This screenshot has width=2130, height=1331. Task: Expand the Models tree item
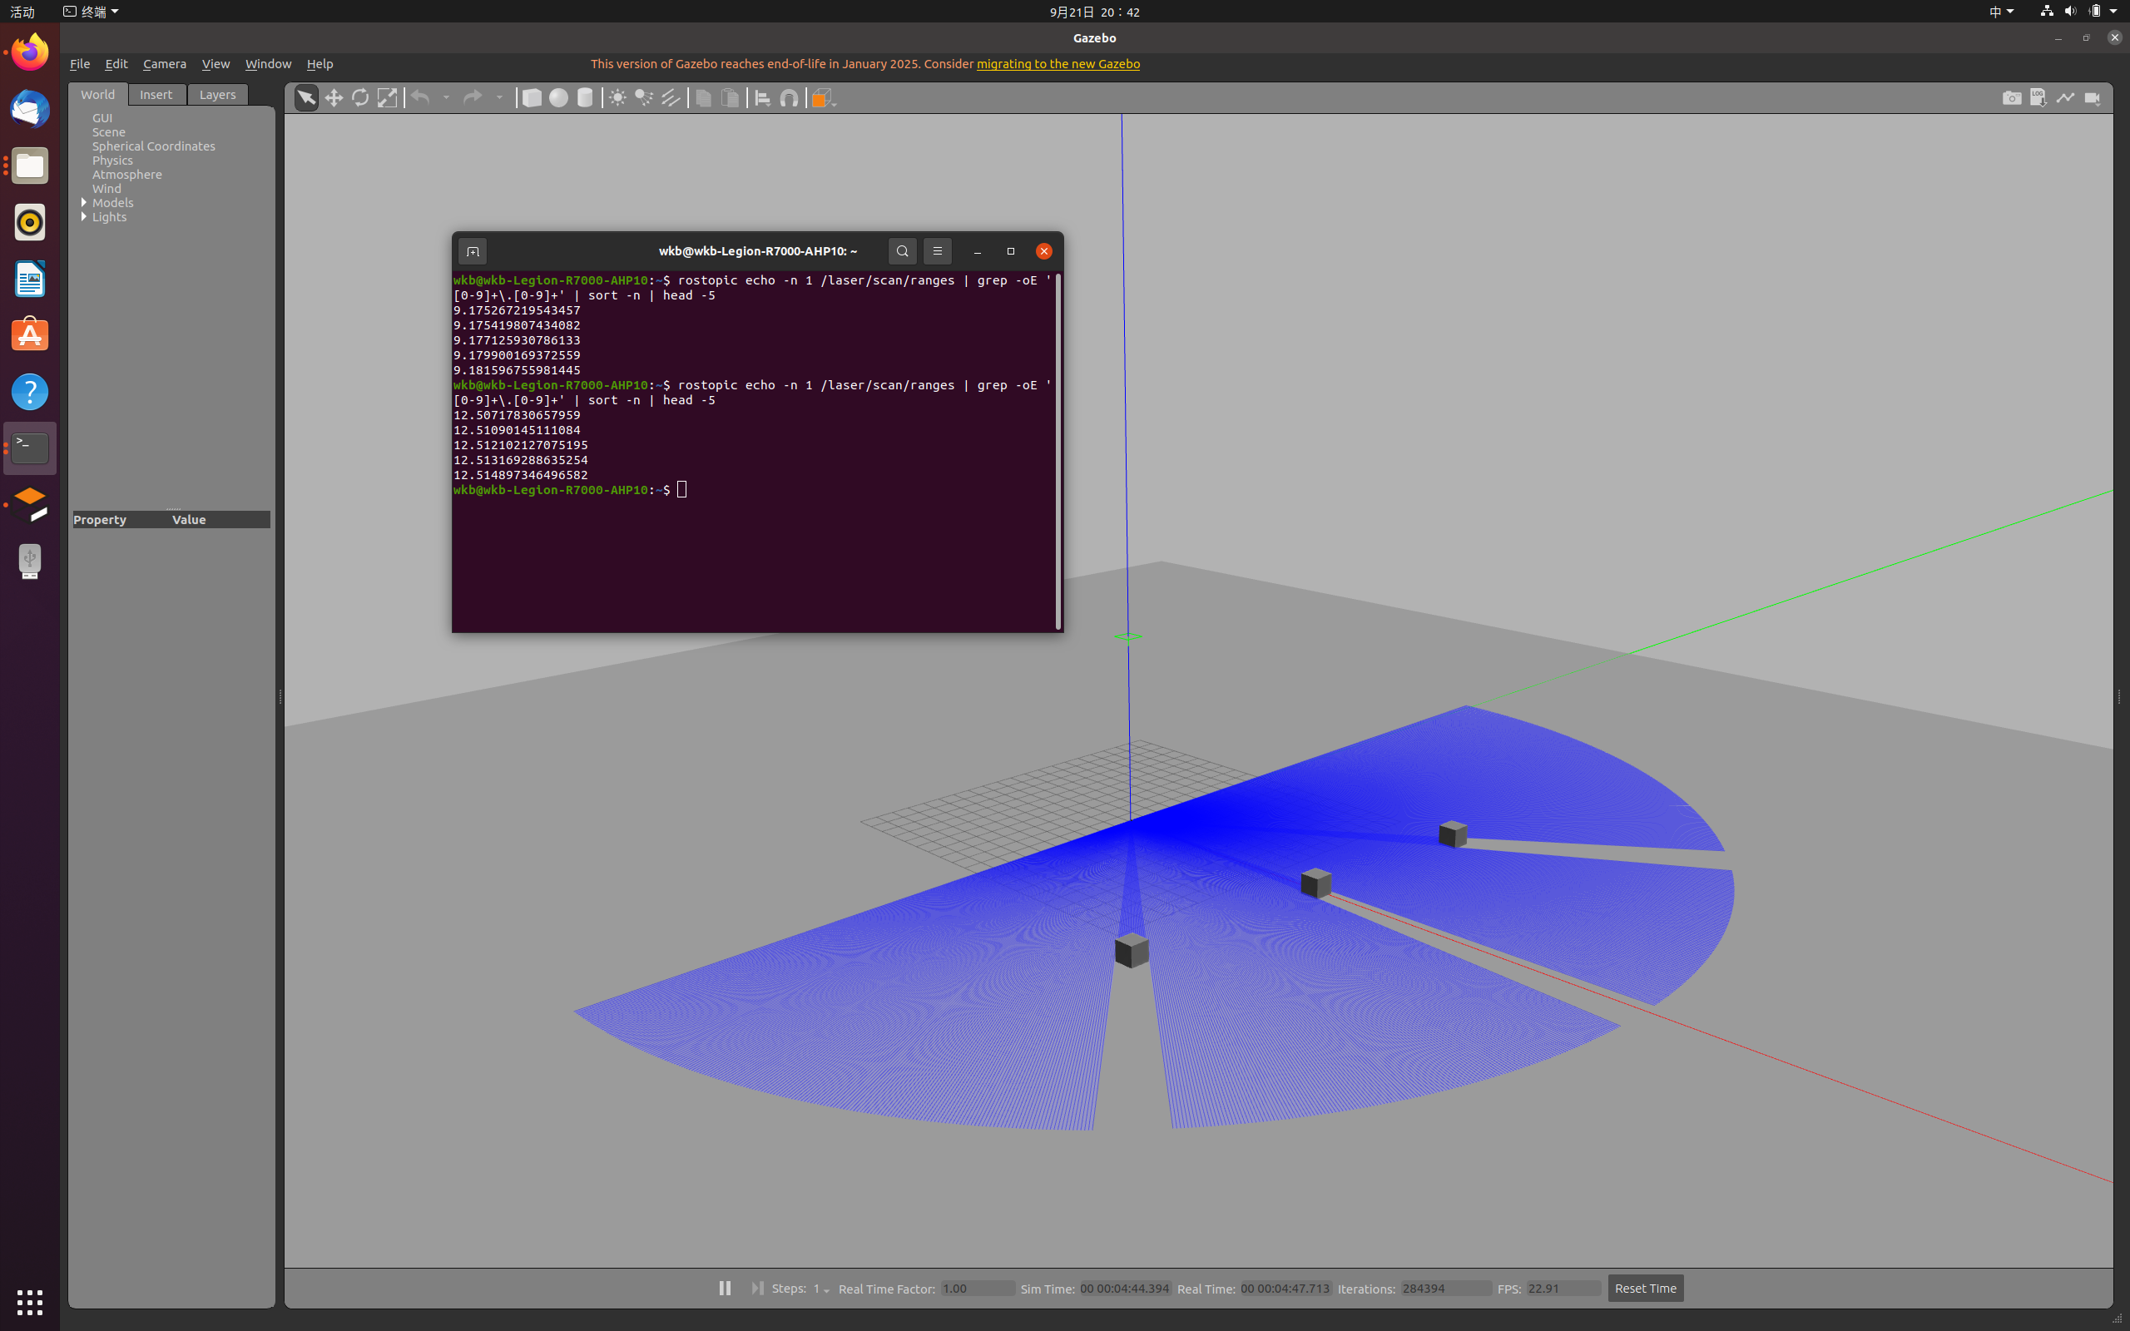point(85,202)
